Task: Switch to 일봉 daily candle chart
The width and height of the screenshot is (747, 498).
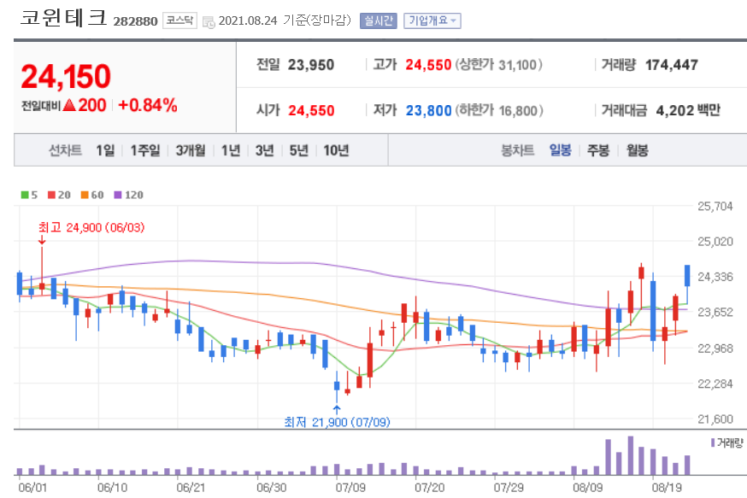Action: 561,150
